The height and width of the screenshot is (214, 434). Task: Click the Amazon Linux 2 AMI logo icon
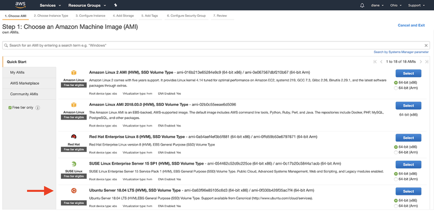click(x=74, y=73)
